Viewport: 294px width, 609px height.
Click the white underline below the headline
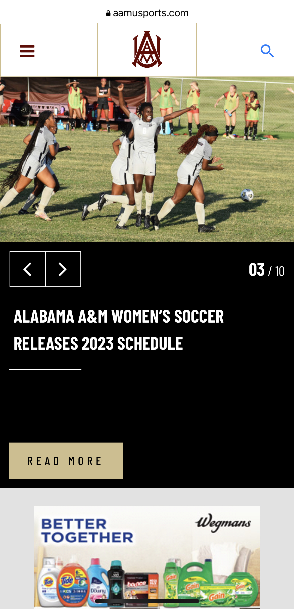45,370
